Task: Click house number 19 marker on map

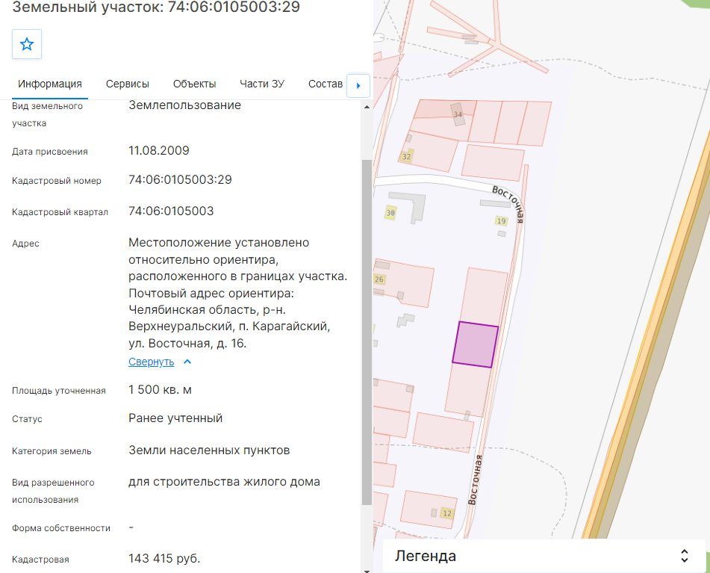Action: [501, 221]
